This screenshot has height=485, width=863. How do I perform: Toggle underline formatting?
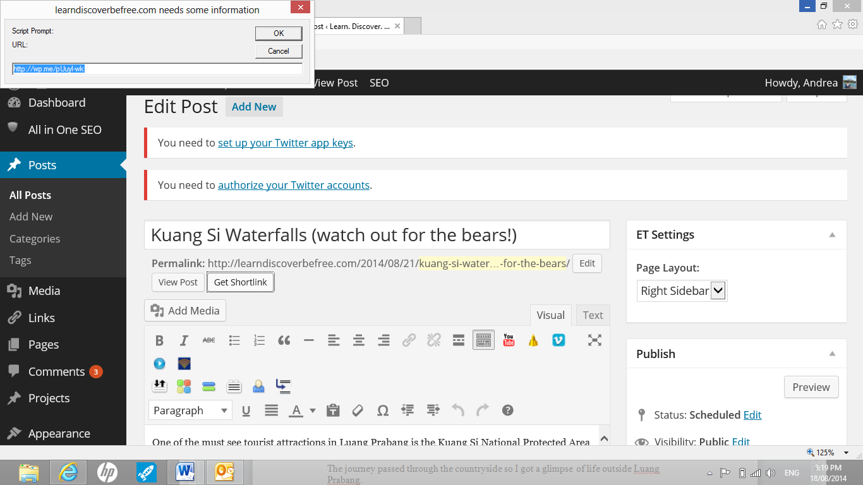coord(246,410)
